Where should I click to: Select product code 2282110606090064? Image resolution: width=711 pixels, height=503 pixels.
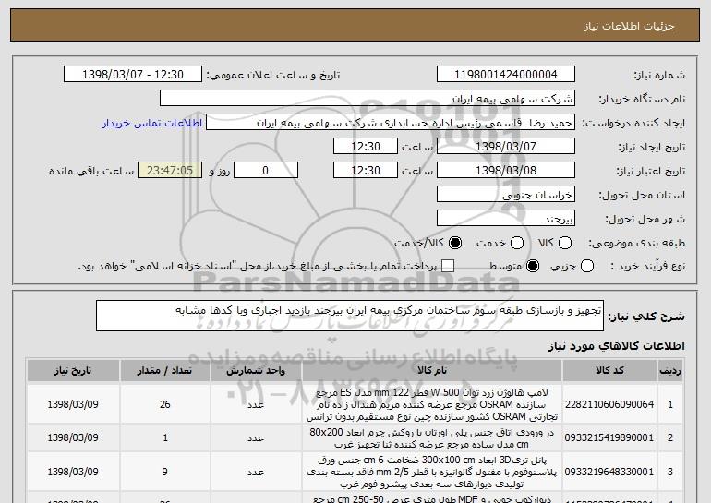(609, 404)
